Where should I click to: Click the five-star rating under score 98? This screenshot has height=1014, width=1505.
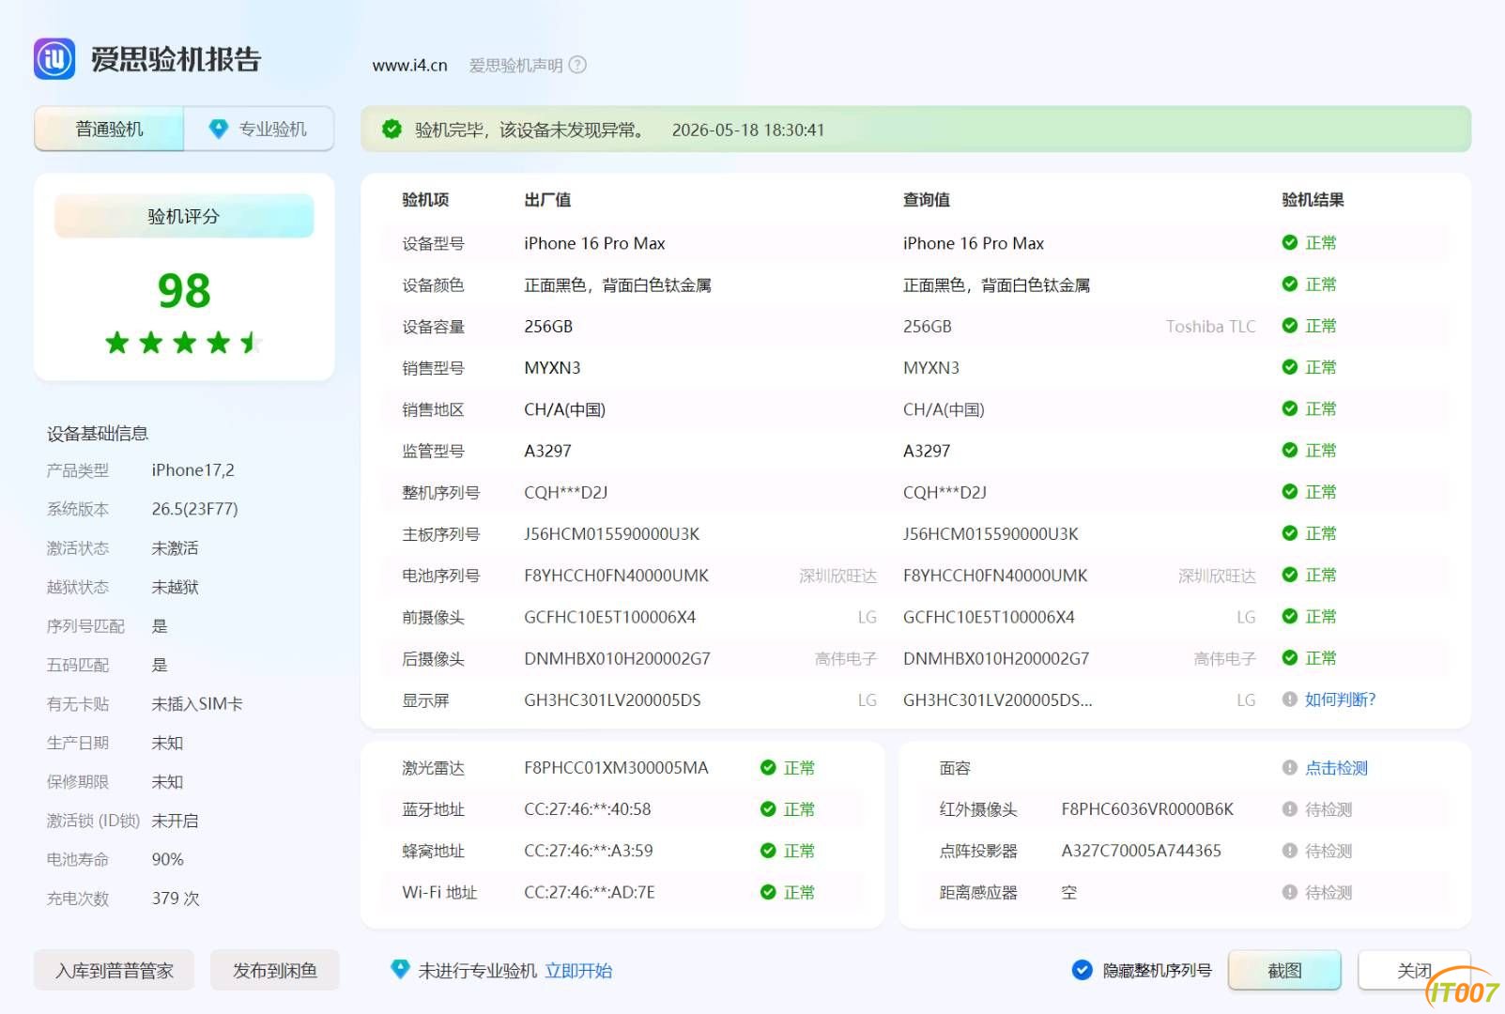[183, 343]
